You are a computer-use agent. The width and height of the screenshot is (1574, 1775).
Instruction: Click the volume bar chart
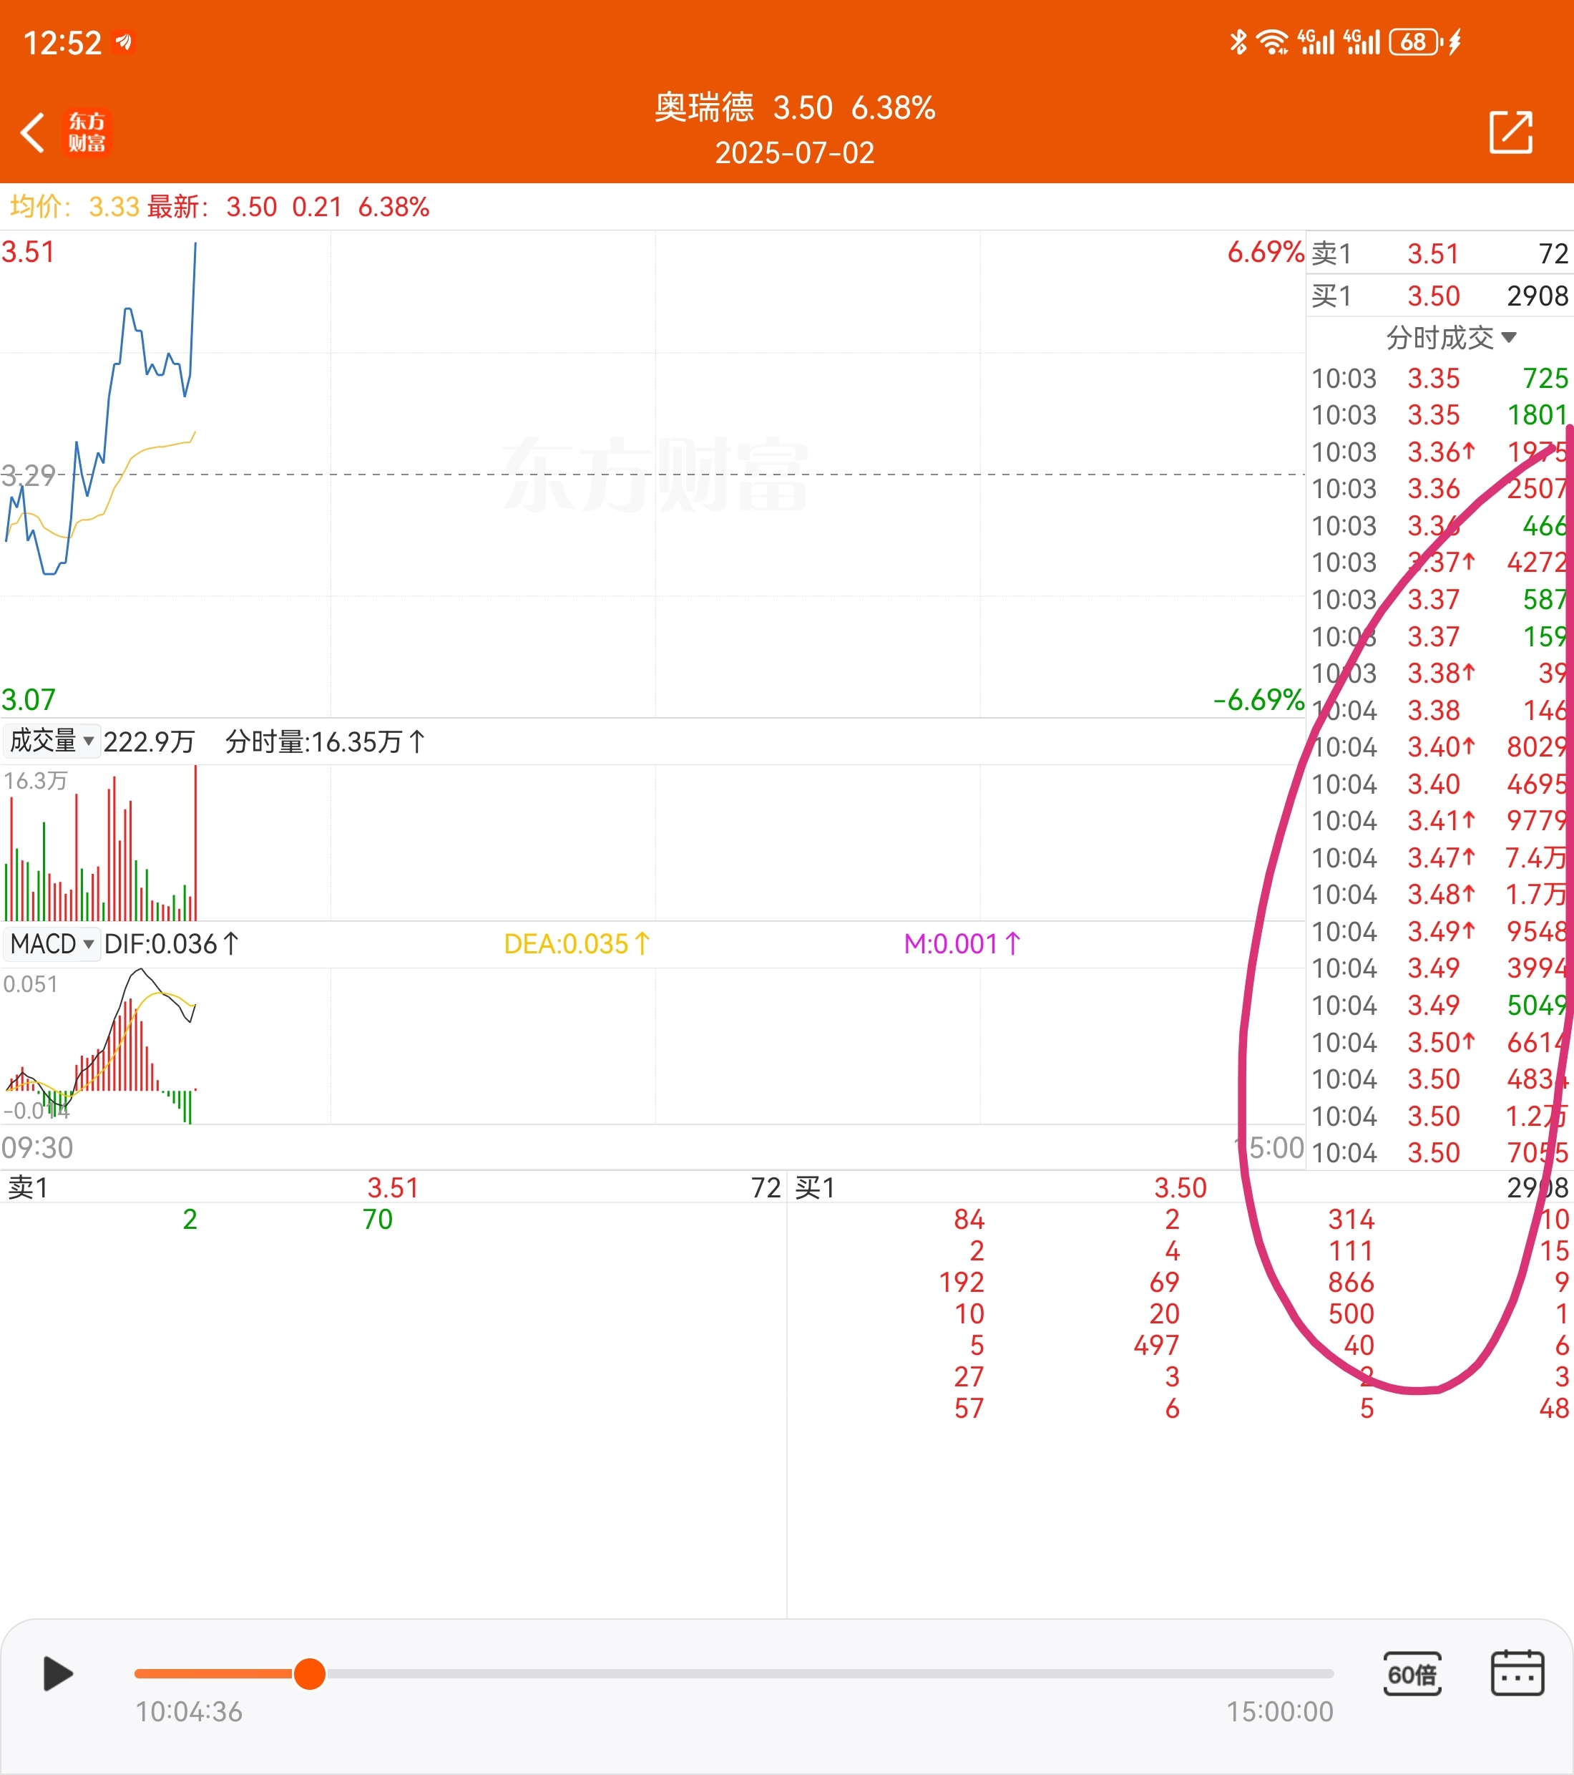pos(653,842)
